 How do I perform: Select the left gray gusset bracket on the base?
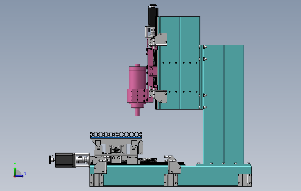click(x=100, y=165)
